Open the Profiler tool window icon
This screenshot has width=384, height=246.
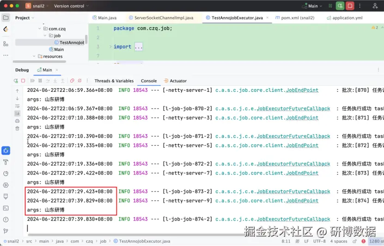point(6,174)
